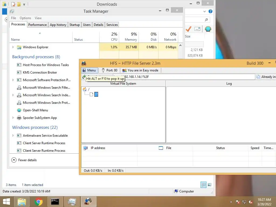Click the Open-Shell shell icon in Downloads toolbar
Screen dimensions: 276x207
pyautogui.click(x=208, y=29)
